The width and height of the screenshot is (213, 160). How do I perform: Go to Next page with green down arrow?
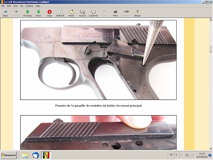(38, 13)
